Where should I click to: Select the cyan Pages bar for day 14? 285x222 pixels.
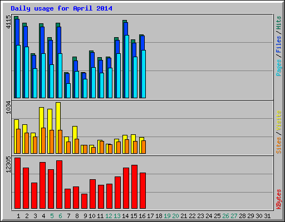point(127,67)
